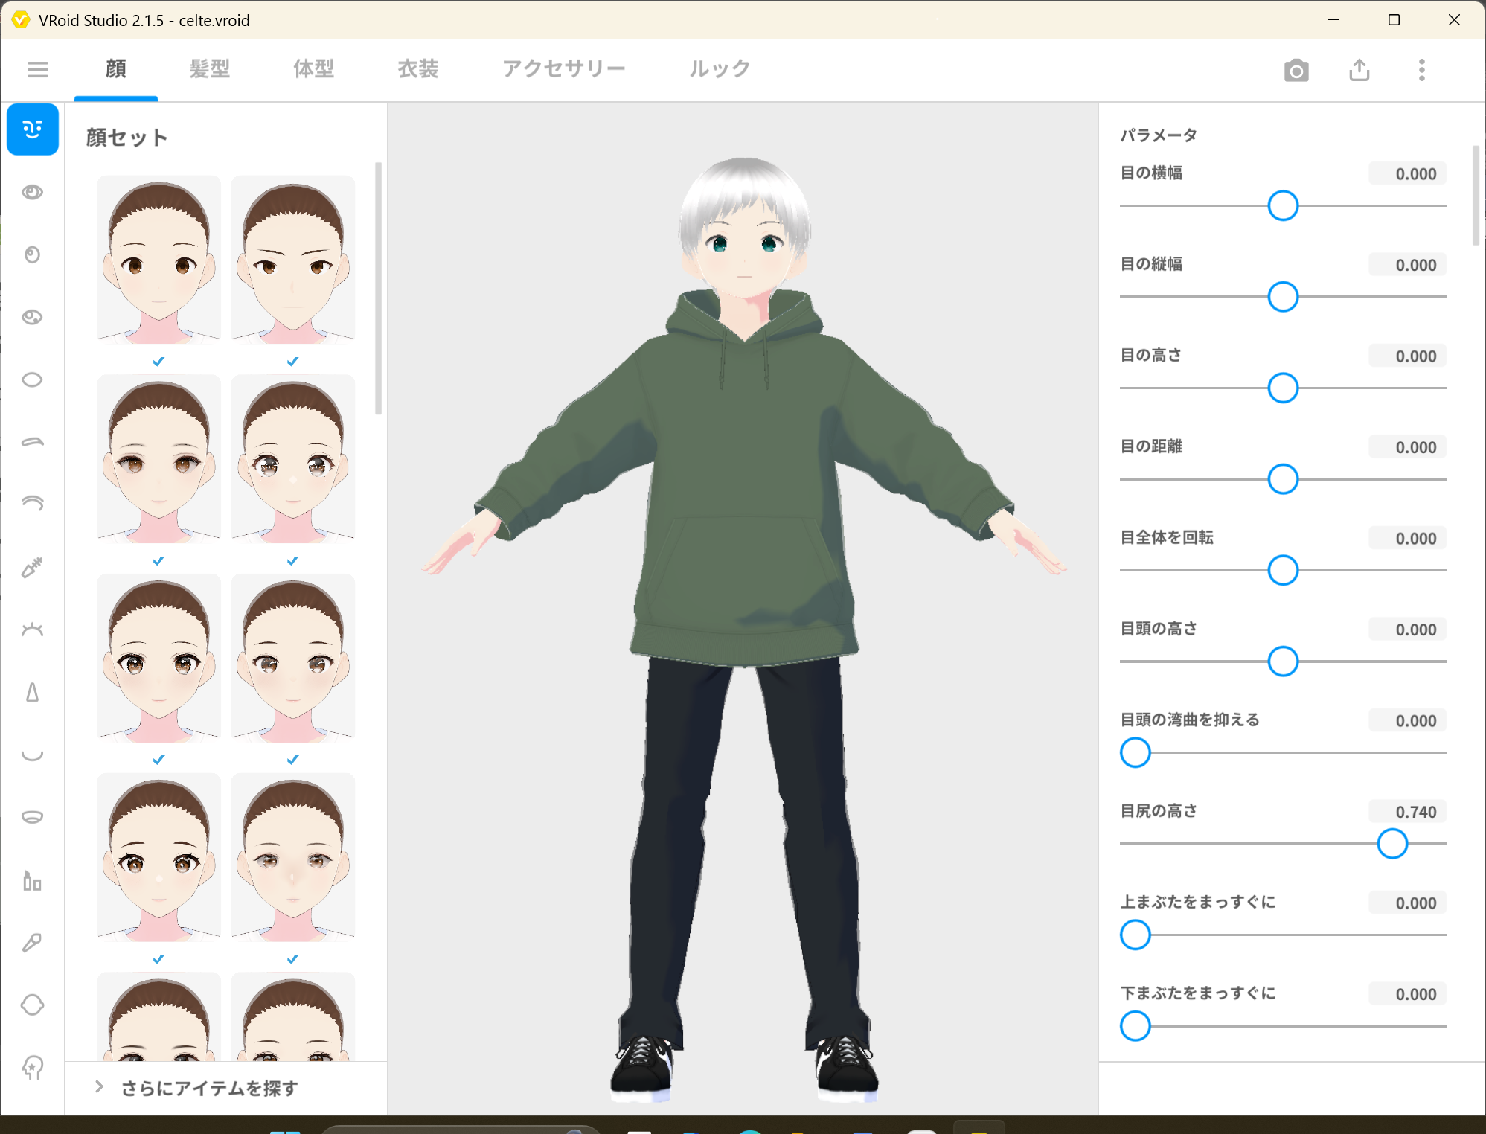Viewport: 1486px width, 1134px height.
Task: Select the first face preset thumbnail
Action: click(158, 259)
